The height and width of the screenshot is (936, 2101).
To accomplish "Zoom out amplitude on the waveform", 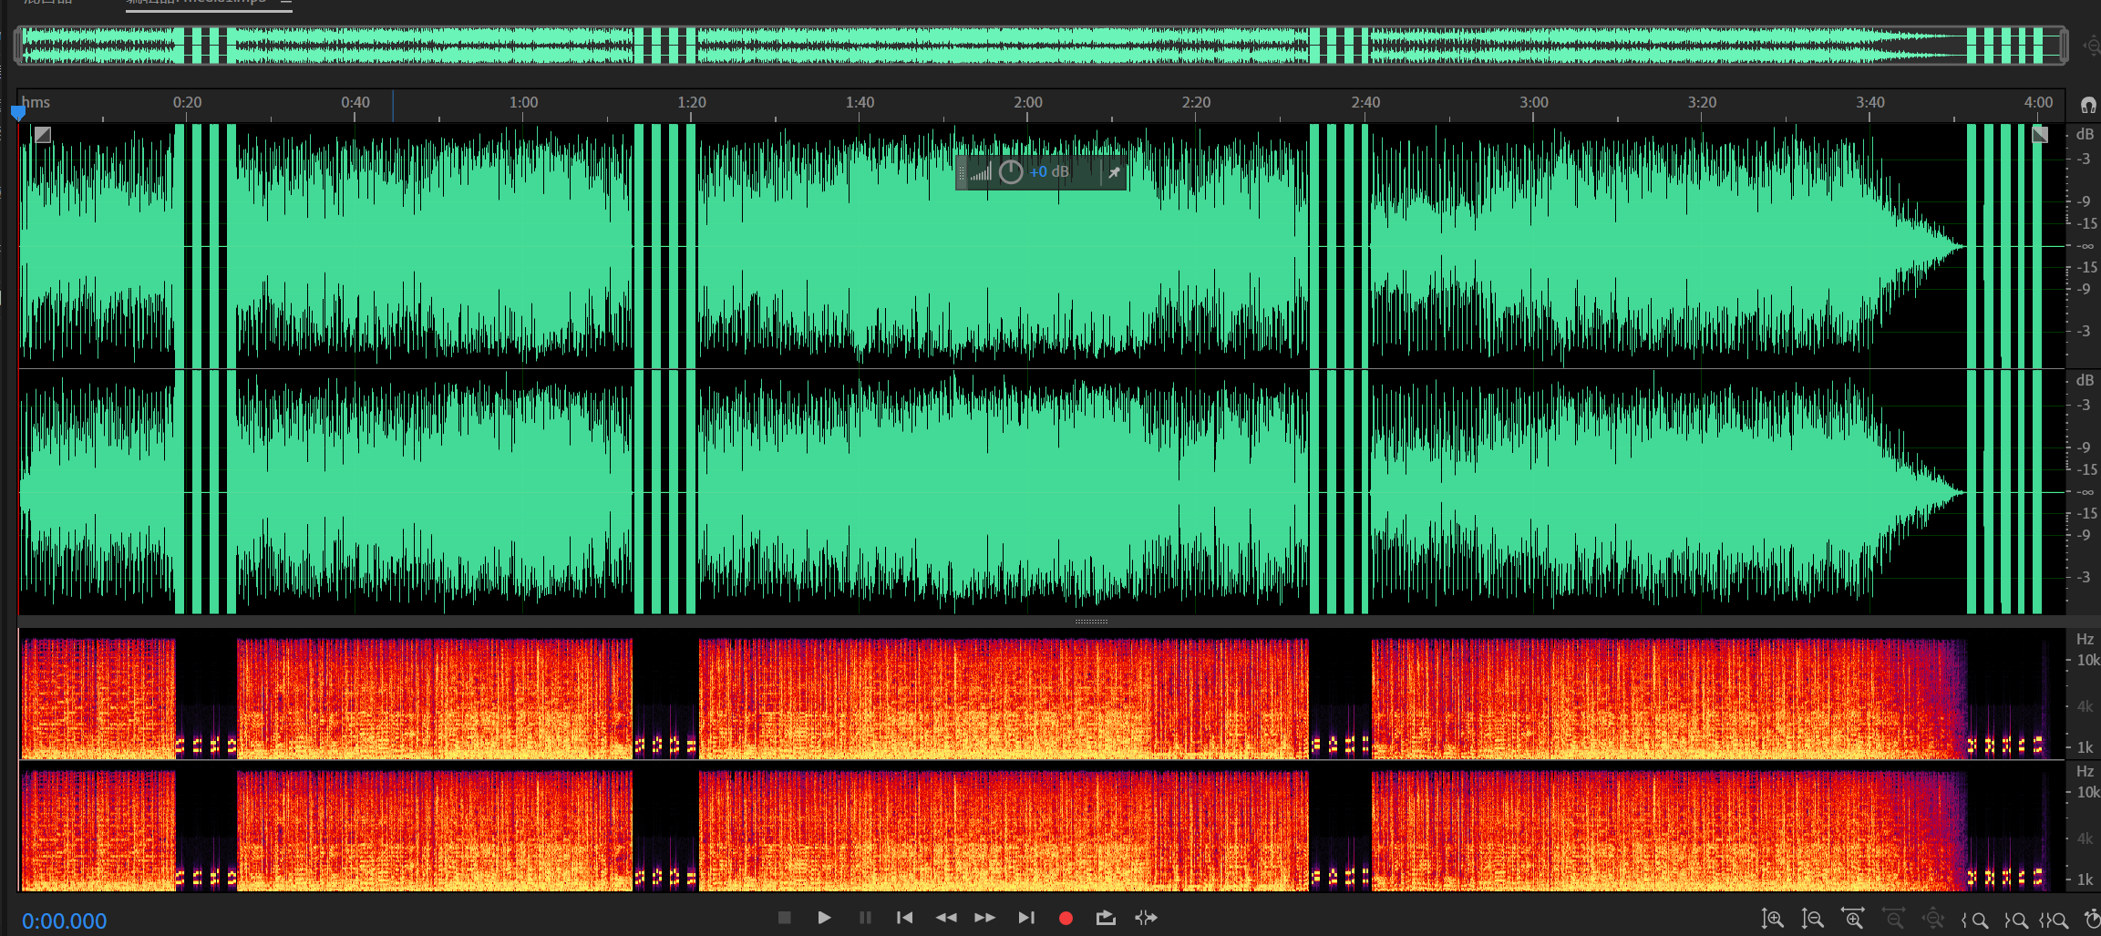I will tap(1812, 920).
